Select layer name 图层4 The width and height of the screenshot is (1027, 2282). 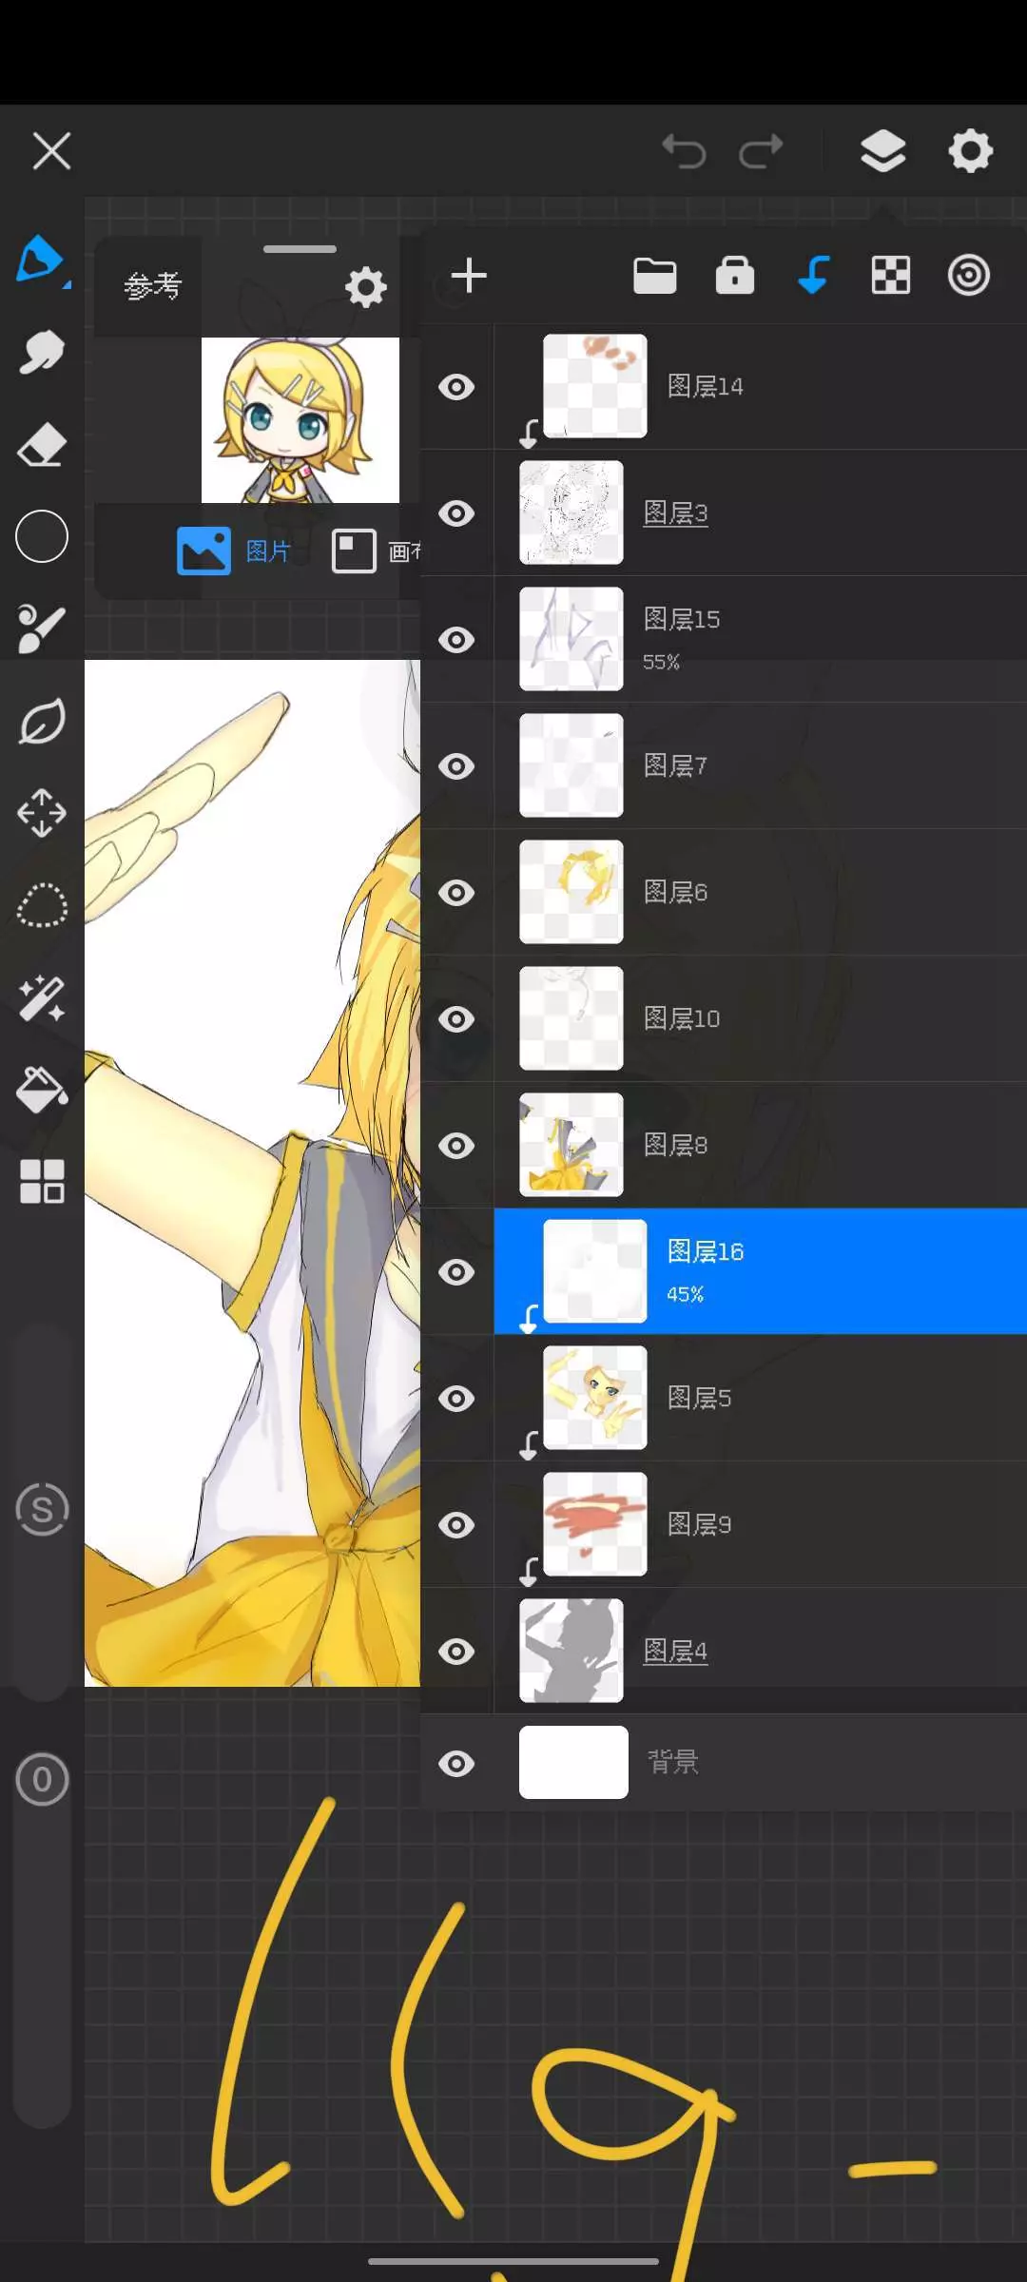pyautogui.click(x=676, y=1652)
